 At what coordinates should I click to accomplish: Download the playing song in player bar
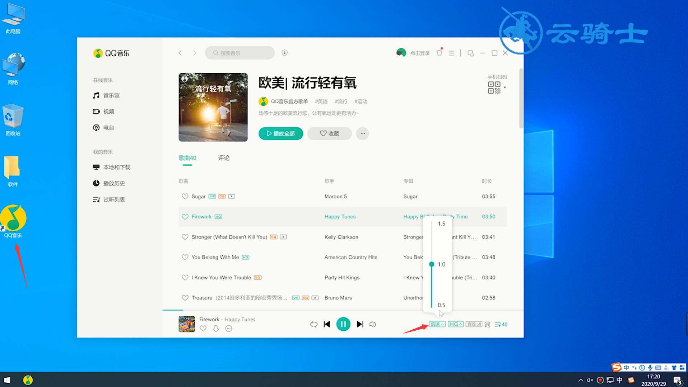[216, 329]
